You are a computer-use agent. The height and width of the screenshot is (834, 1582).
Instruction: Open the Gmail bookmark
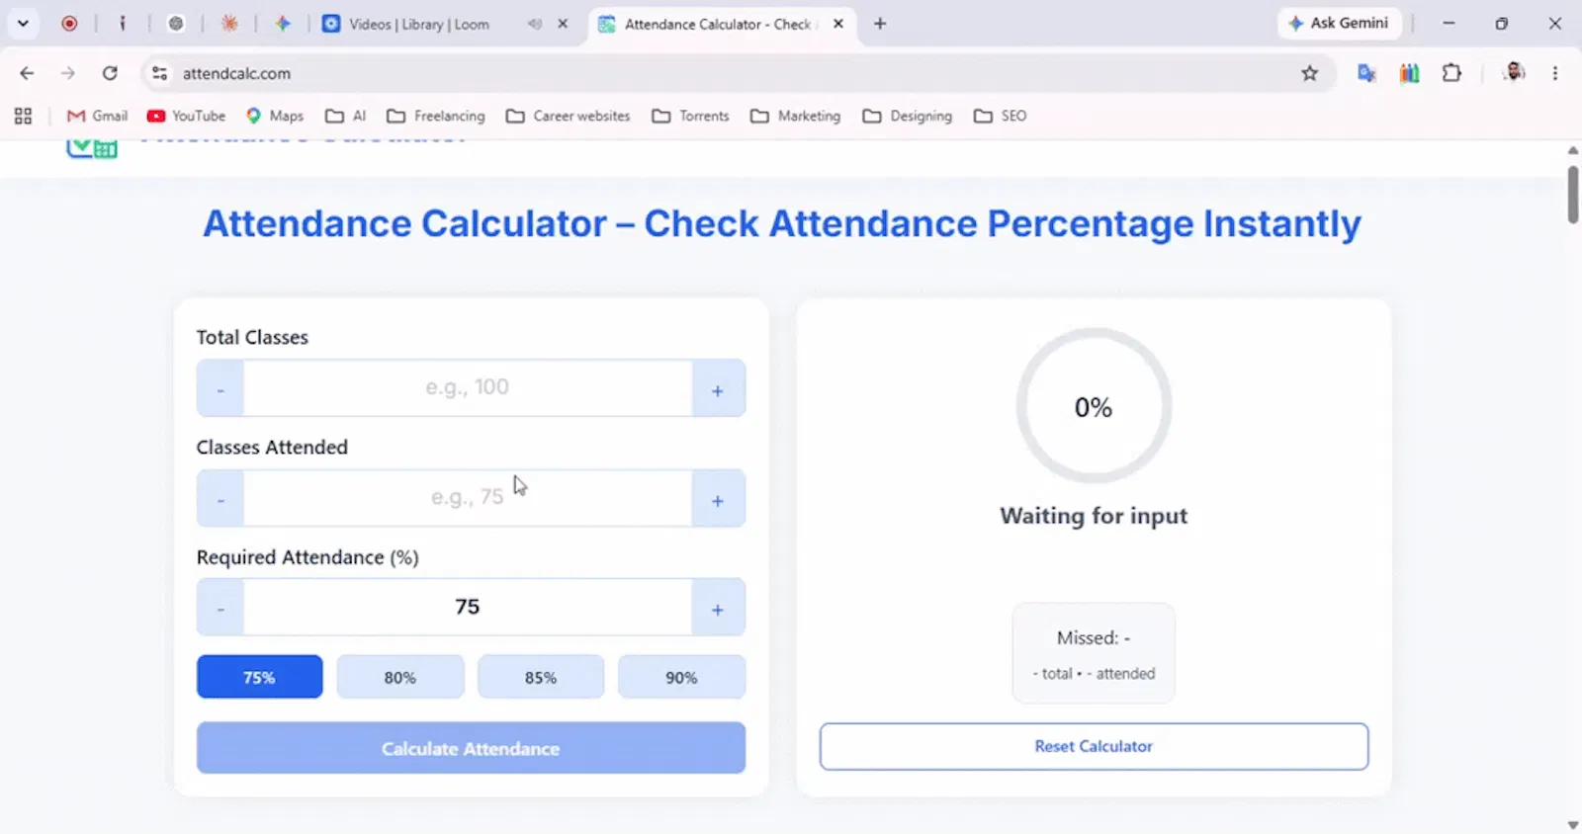(x=97, y=116)
